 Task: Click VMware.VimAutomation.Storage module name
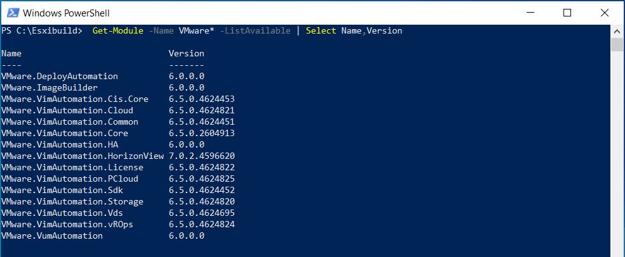[72, 202]
